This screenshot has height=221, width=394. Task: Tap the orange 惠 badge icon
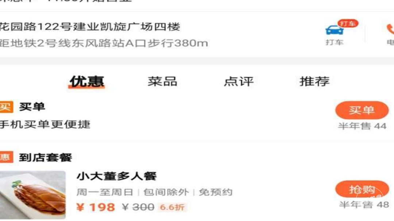click(6, 157)
